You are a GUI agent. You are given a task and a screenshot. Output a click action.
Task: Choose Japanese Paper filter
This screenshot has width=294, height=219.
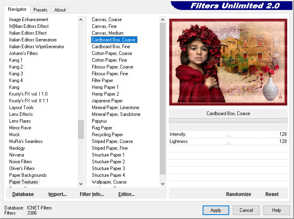coord(107,101)
